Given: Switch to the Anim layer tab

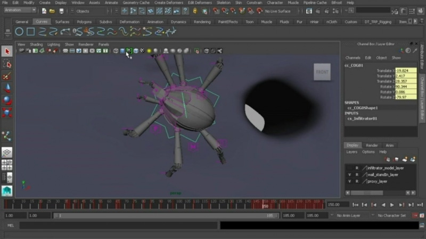Looking at the screenshot, I should (x=390, y=146).
